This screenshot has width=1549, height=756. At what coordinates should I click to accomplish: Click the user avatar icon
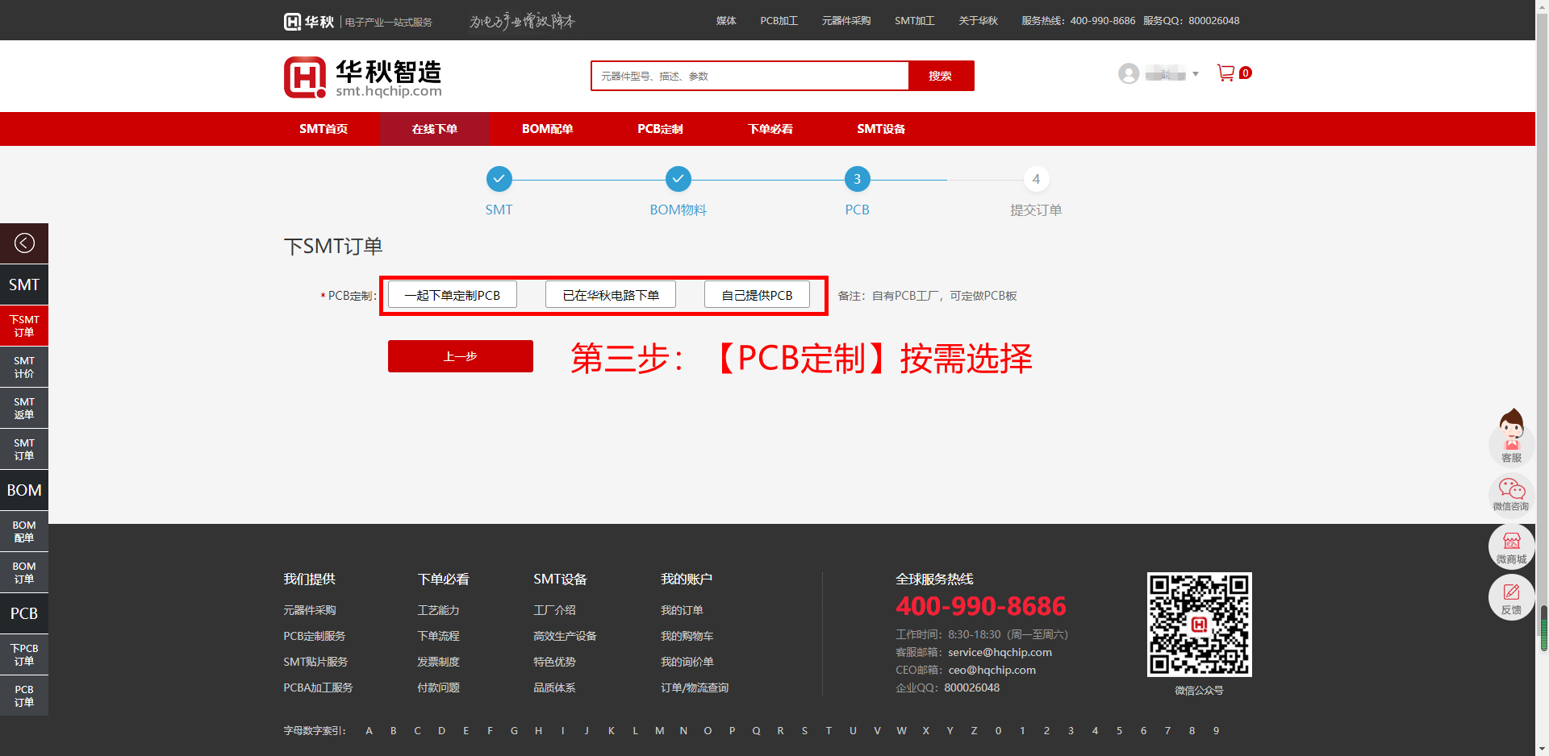pyautogui.click(x=1129, y=74)
